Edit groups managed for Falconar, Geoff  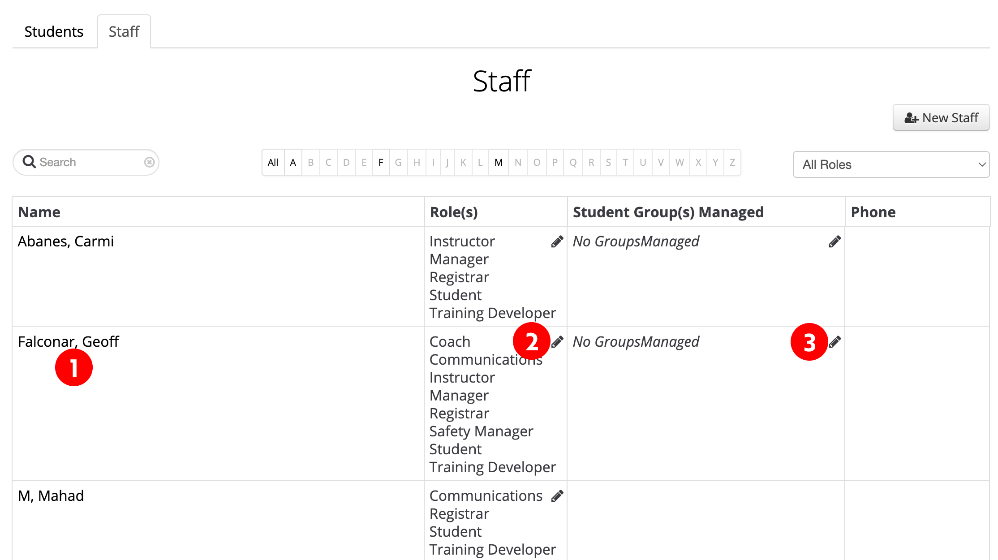[x=834, y=342]
